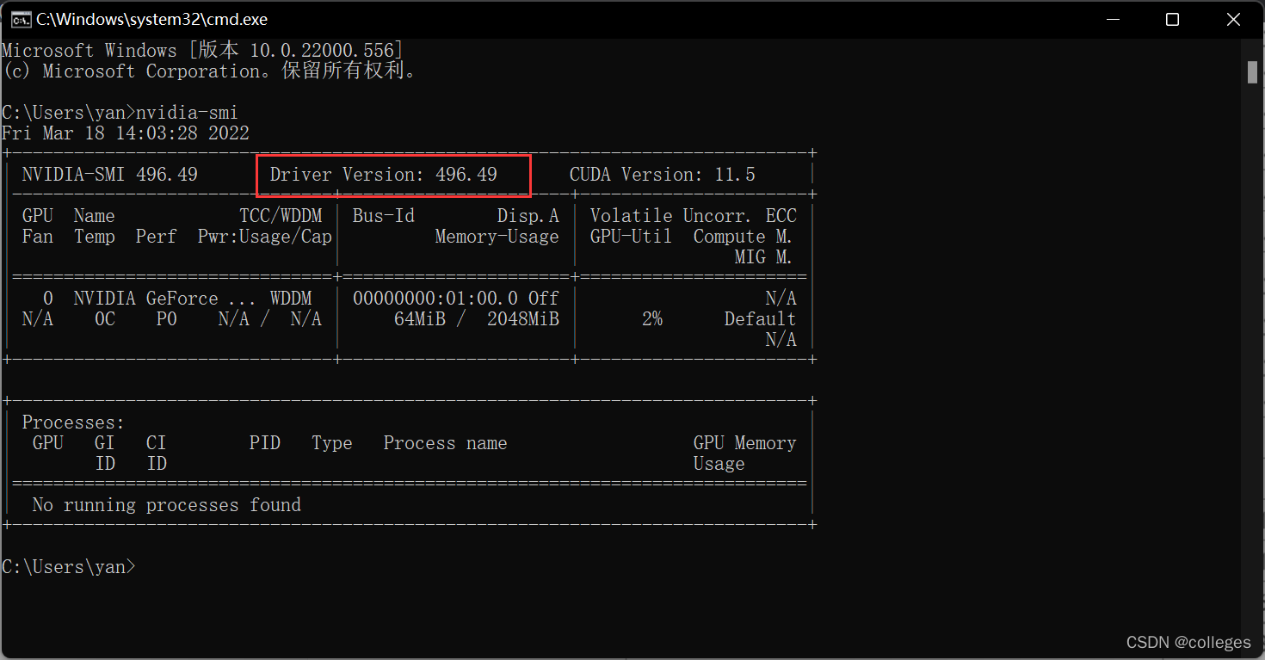Click the 'Default' compute mode value
This screenshot has height=660, width=1265.
pos(760,319)
